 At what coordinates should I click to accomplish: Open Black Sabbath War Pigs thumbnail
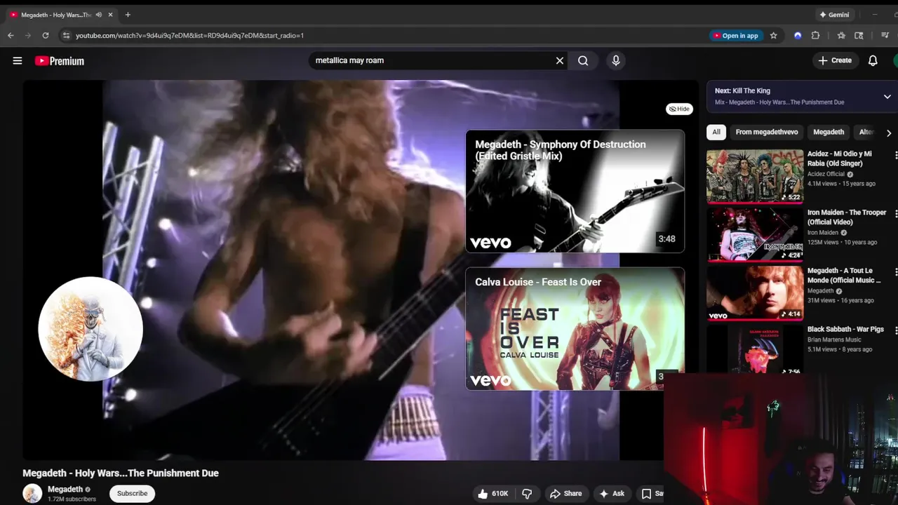(755, 349)
